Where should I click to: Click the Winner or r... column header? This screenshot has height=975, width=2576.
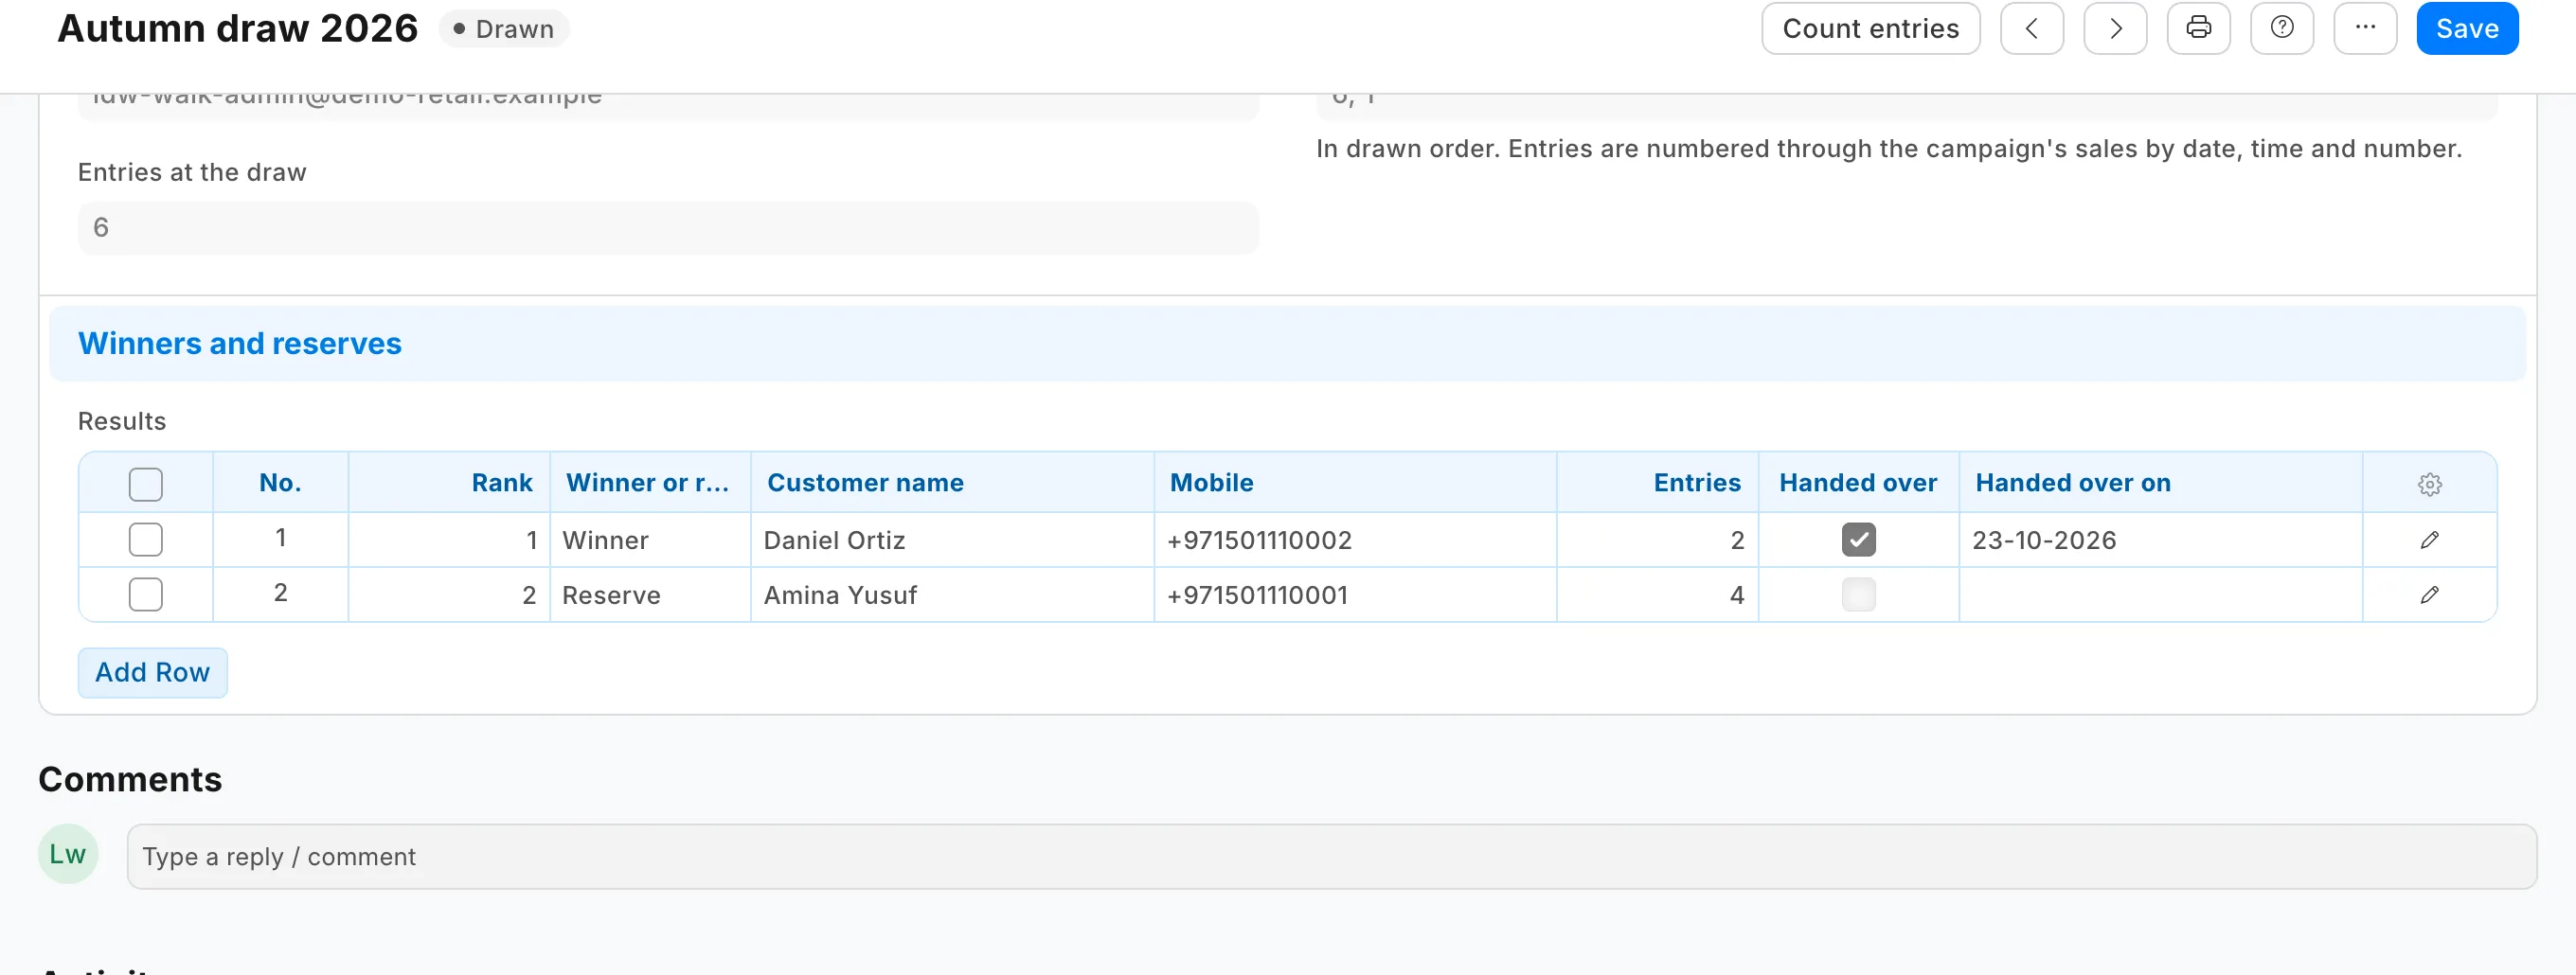[648, 483]
